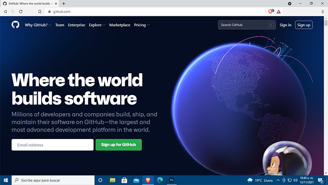The width and height of the screenshot is (328, 185).
Task: Open the Team nav link
Action: [x=60, y=25]
